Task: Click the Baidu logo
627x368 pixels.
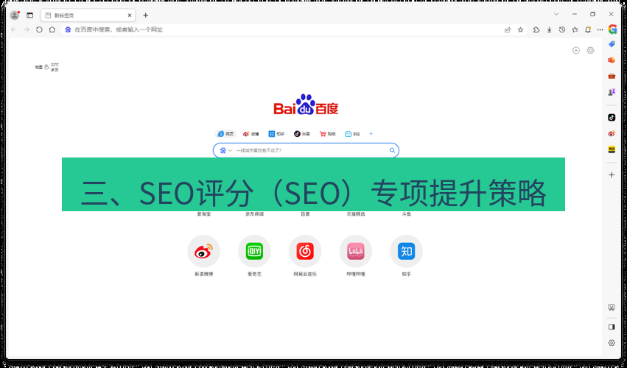Action: [x=306, y=105]
